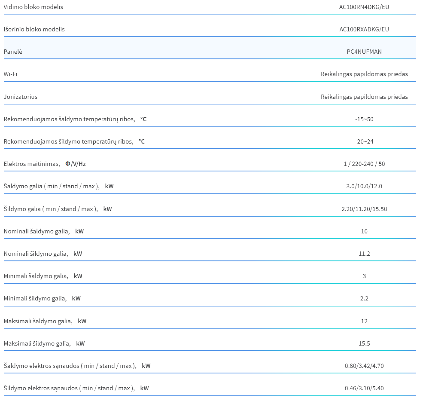Click the 0.60/3.42/4.70 cooling consumption value
Image resolution: width=426 pixels, height=398 pixels.
[x=364, y=366]
